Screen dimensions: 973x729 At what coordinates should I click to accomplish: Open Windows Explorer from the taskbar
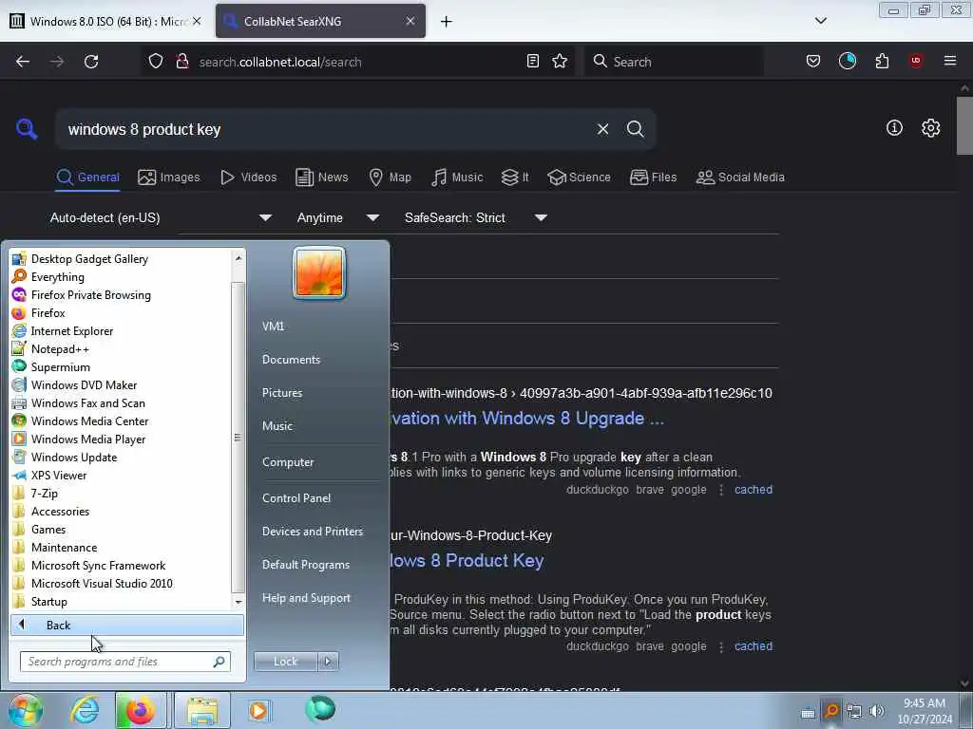tap(203, 710)
